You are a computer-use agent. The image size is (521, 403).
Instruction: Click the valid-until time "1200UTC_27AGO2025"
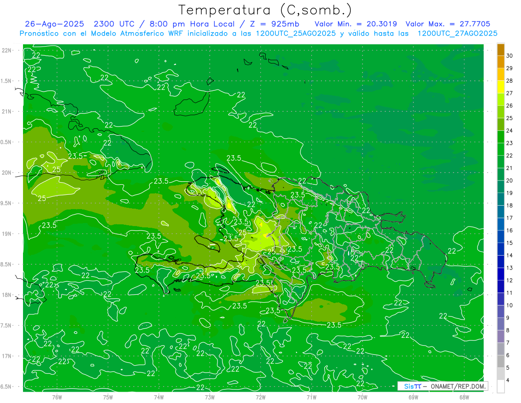(457, 33)
